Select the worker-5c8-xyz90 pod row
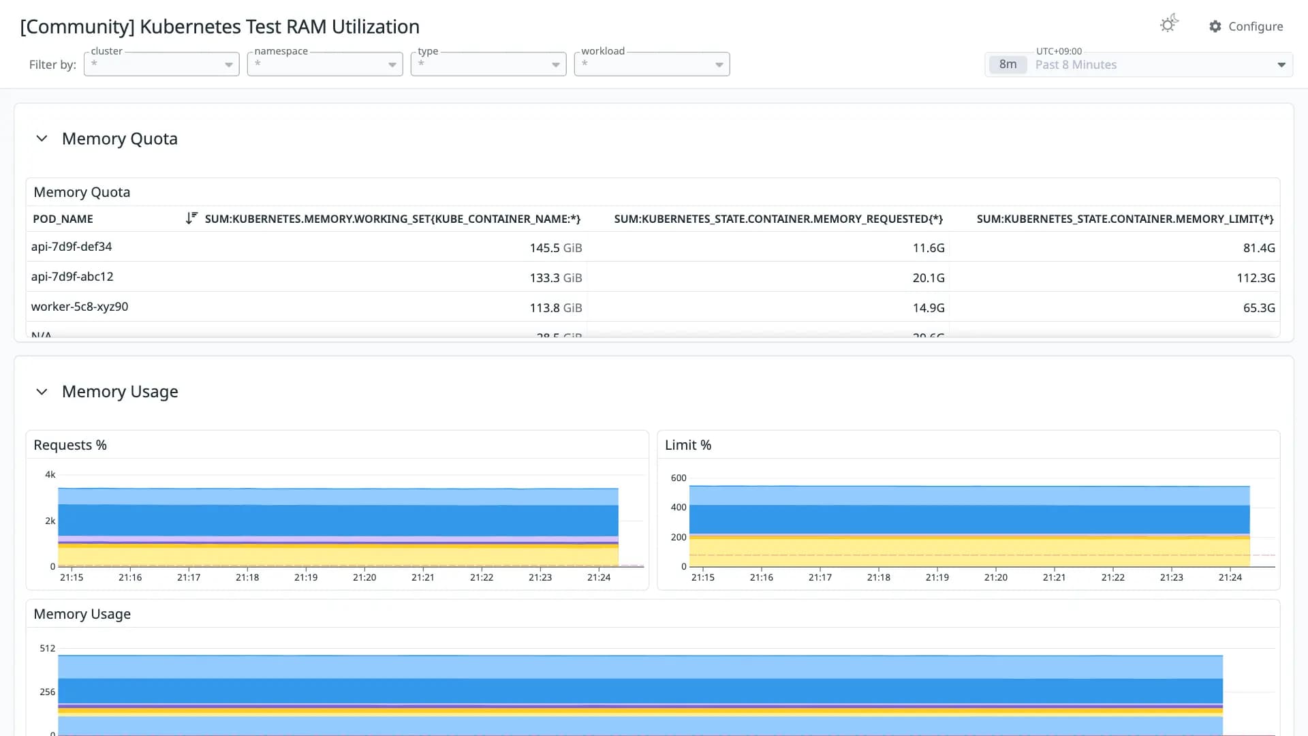The image size is (1308, 736). point(653,307)
